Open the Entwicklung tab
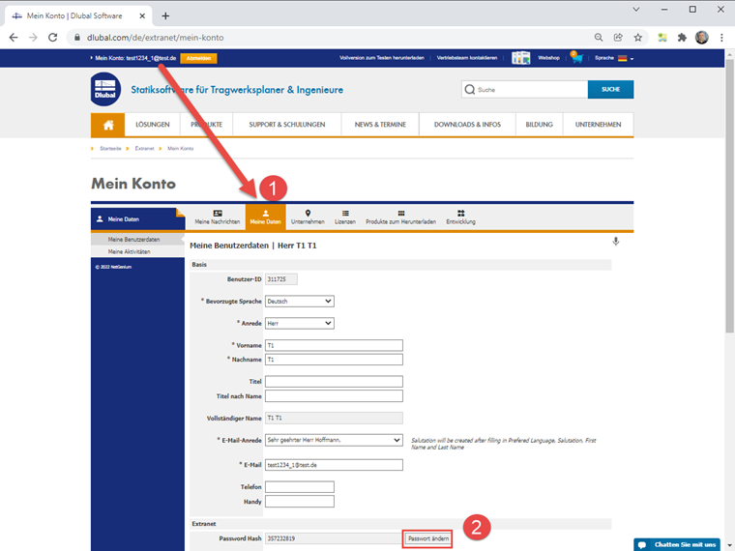The image size is (735, 551). [x=460, y=217]
